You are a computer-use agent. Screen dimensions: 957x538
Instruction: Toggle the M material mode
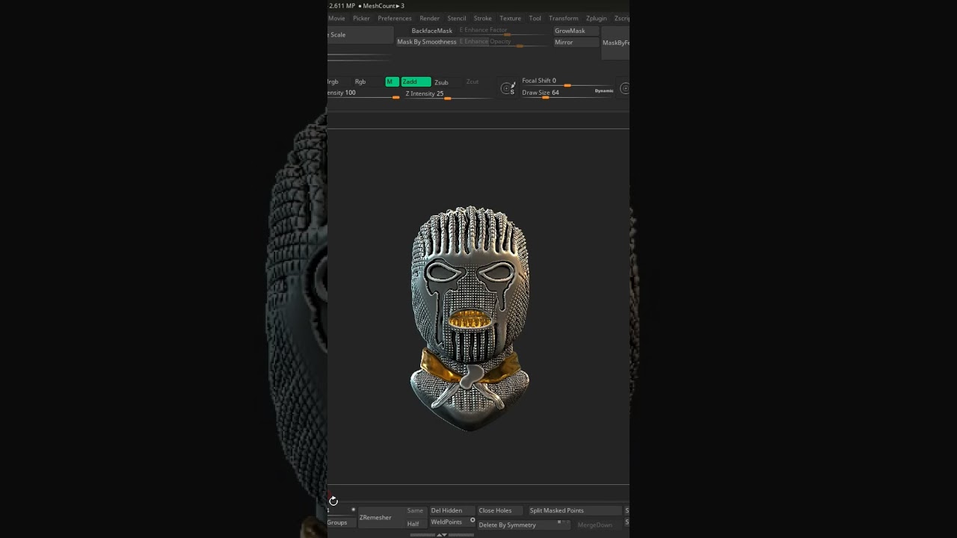[391, 81]
